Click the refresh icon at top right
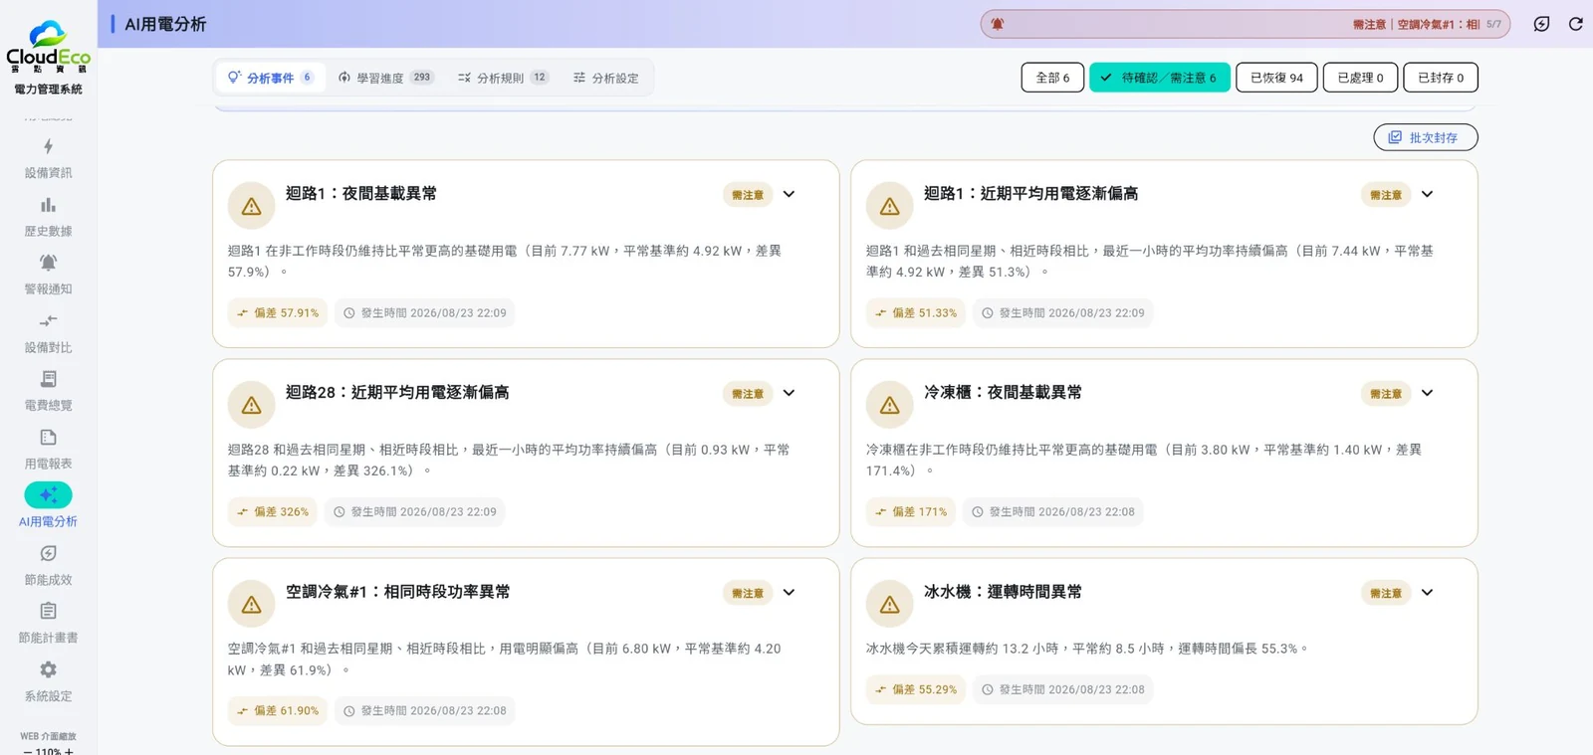1593x755 pixels. tap(1575, 24)
